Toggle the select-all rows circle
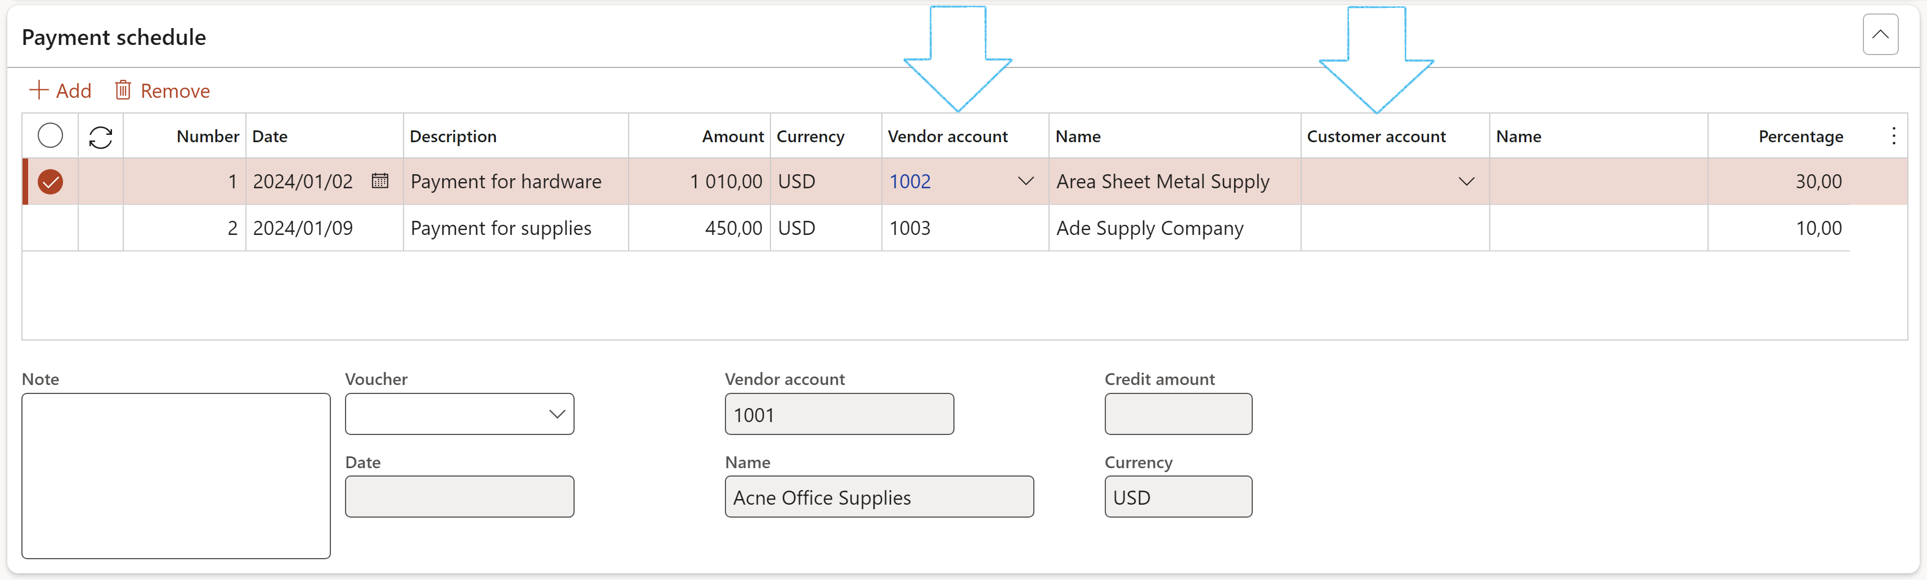Viewport: 1927px width, 580px height. (50, 136)
